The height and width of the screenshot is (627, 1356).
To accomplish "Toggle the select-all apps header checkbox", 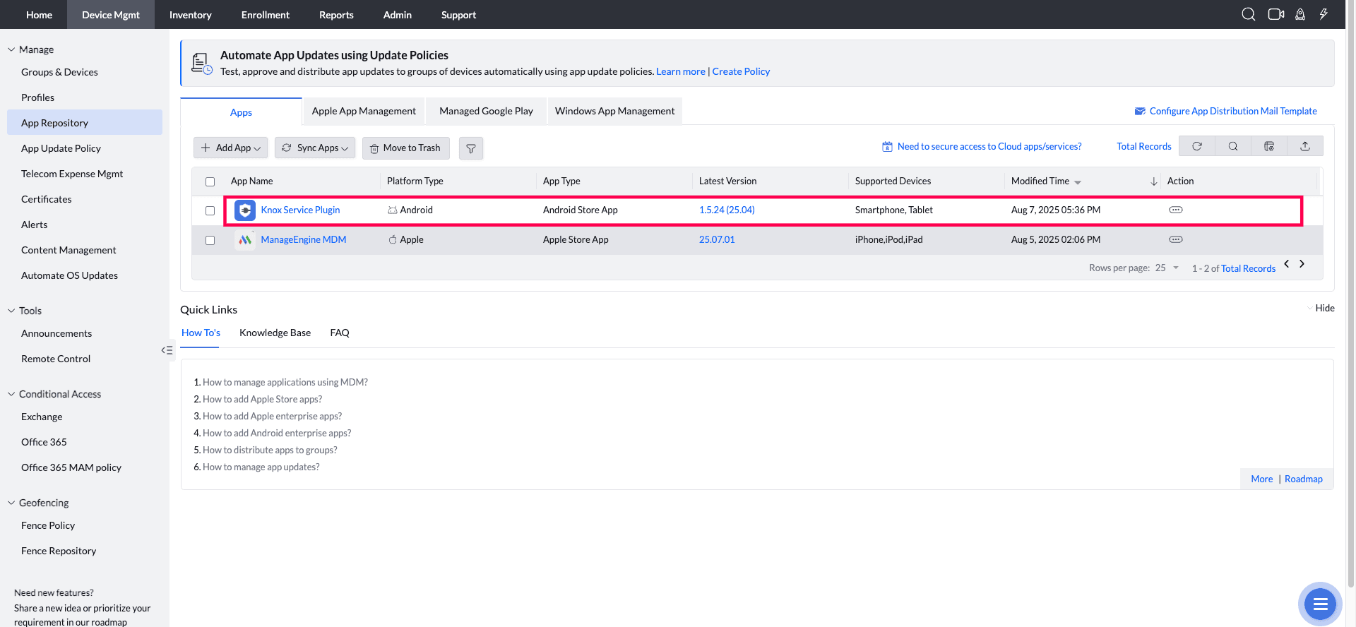I will pos(210,181).
